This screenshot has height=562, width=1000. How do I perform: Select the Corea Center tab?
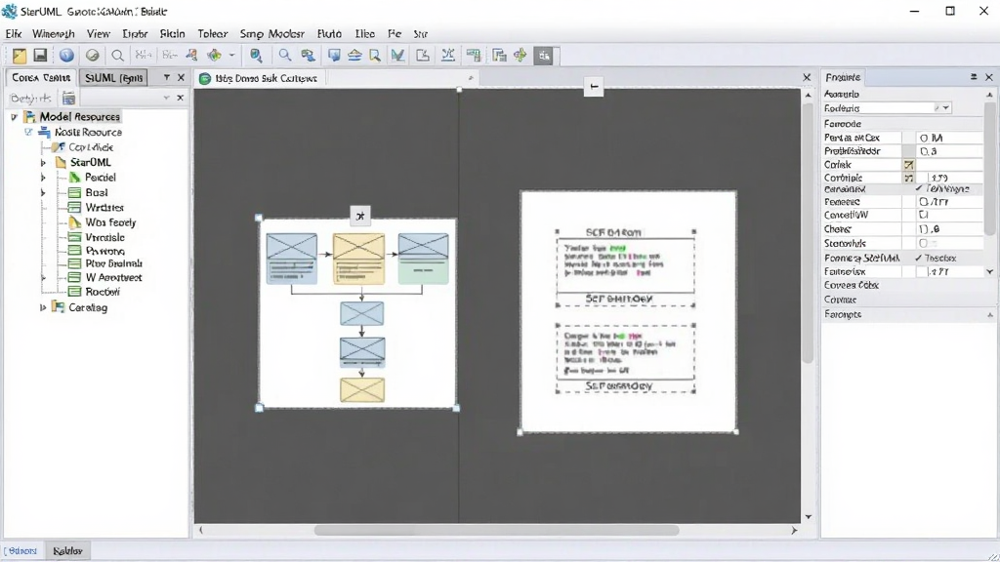click(41, 78)
